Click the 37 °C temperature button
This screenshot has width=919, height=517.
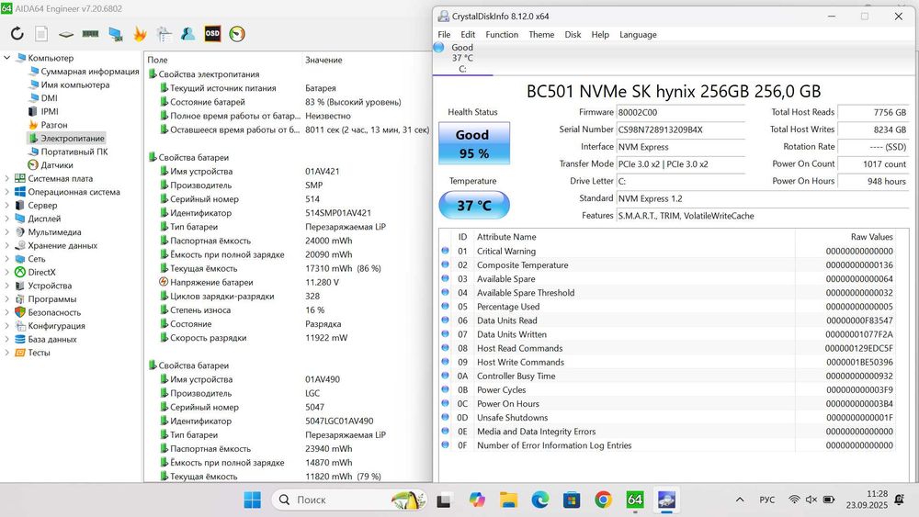tap(472, 206)
